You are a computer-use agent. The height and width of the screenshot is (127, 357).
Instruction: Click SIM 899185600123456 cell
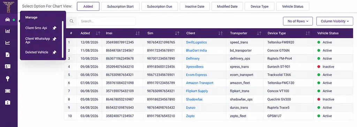click(161, 67)
